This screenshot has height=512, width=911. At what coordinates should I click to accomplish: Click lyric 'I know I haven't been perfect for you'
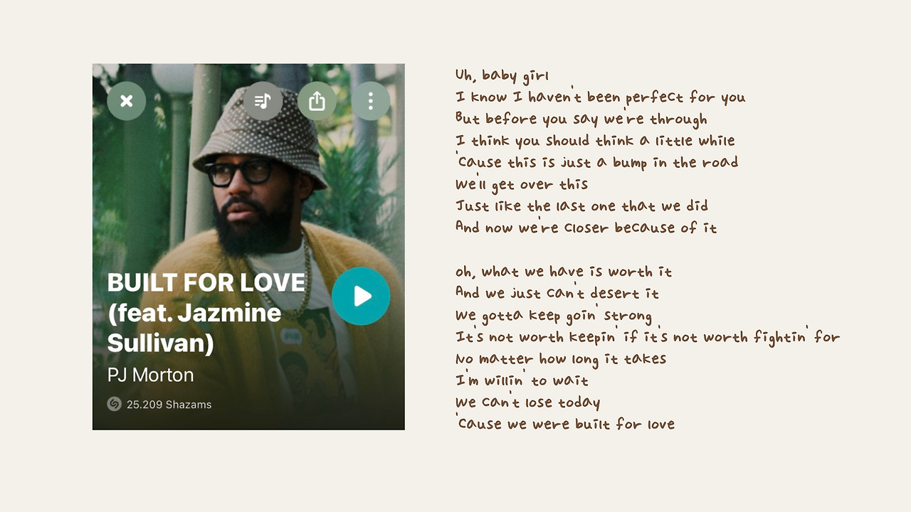tap(601, 97)
